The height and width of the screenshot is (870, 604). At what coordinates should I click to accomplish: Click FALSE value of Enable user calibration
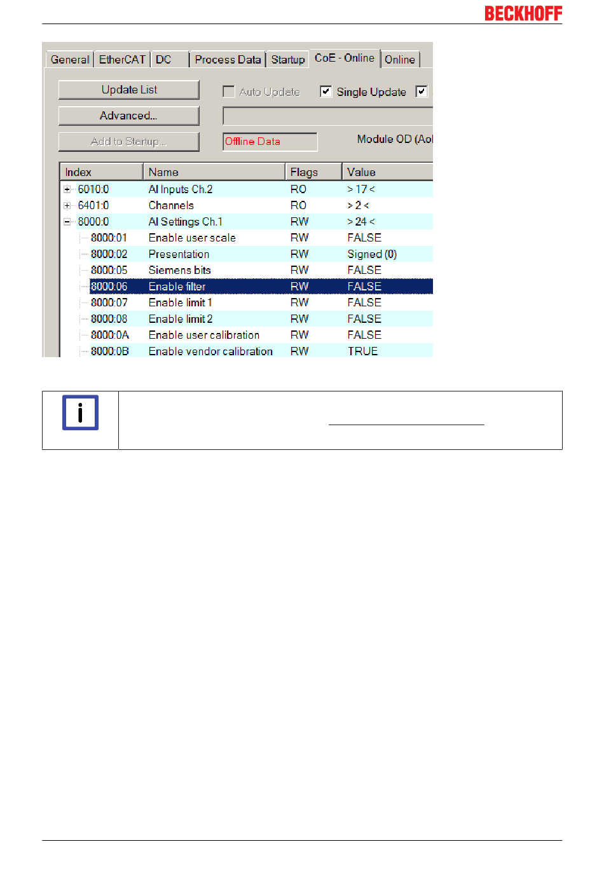tap(364, 335)
